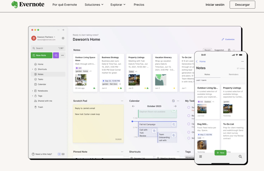Expand the Explorar dropdown menu

(118, 5)
